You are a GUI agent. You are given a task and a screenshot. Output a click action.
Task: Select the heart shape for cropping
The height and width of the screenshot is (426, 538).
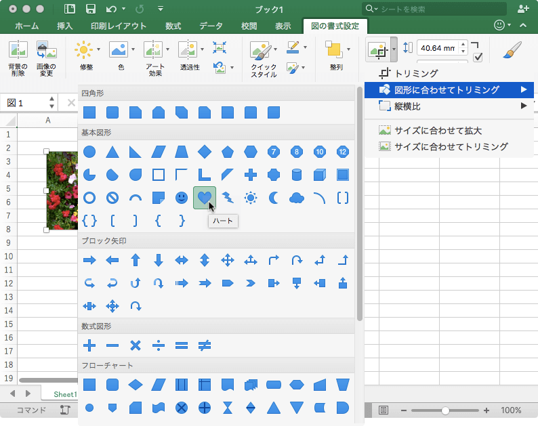204,198
